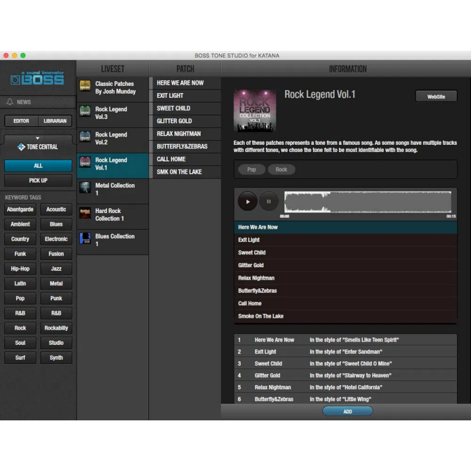Image resolution: width=471 pixels, height=471 pixels.
Task: Click the BOSS logo
Action: (x=37, y=78)
